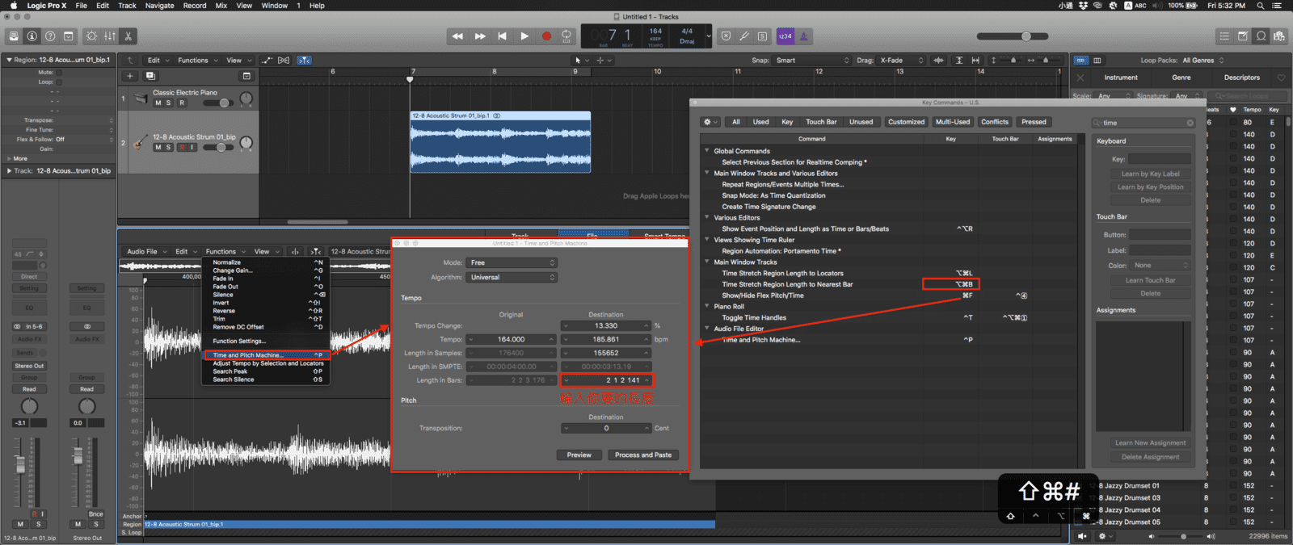The width and height of the screenshot is (1293, 545).
Task: Adjust the master volume slider
Action: click(x=1013, y=36)
